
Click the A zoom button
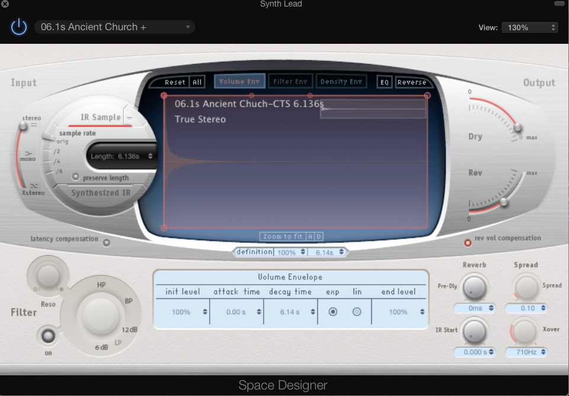point(310,236)
